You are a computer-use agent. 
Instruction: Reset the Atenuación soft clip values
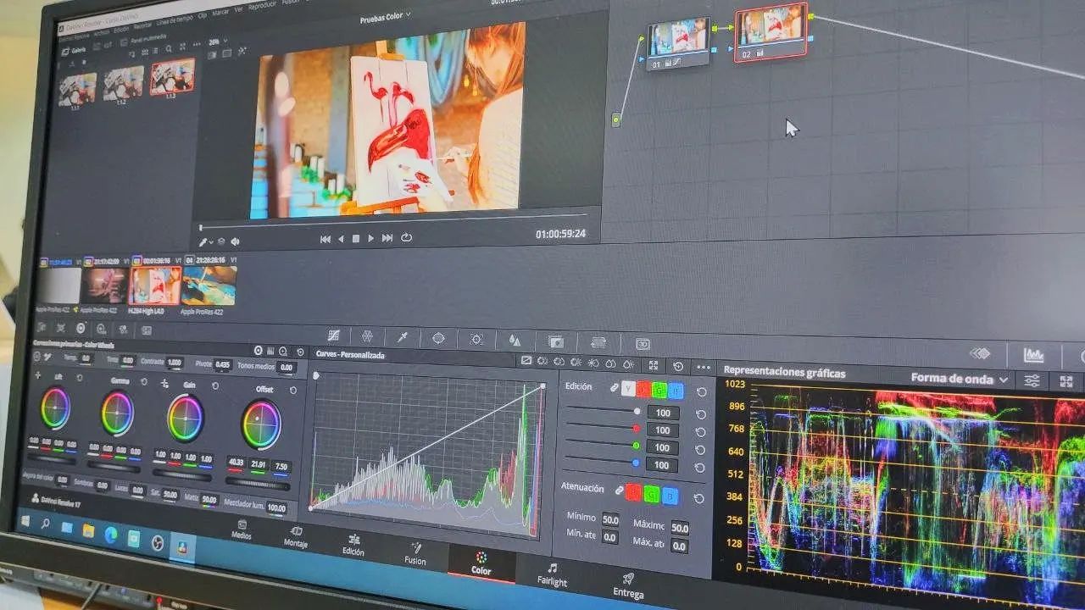[698, 498]
